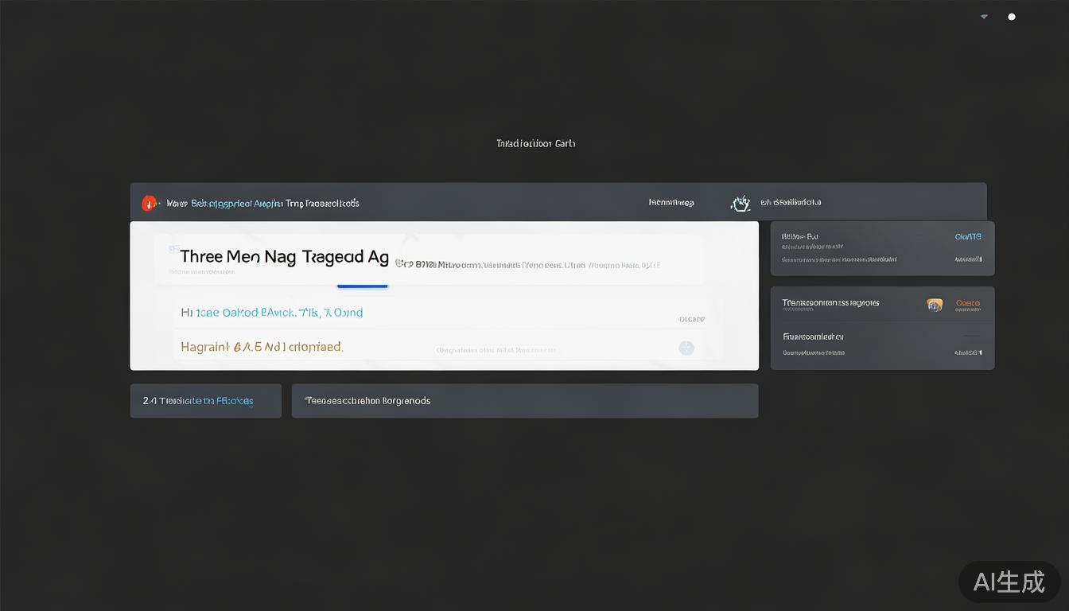This screenshot has height=611, width=1069.
Task: Click the orange "Oaeto" label in right panel
Action: coord(968,303)
